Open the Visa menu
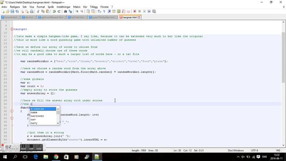The height and width of the screenshot is (161, 286). 32,7
